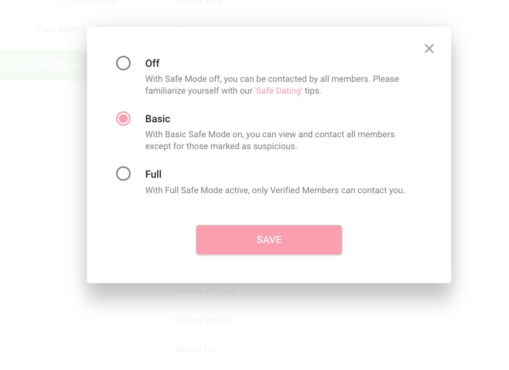The height and width of the screenshot is (370, 509).
Task: Click the SAVE button
Action: click(x=269, y=240)
